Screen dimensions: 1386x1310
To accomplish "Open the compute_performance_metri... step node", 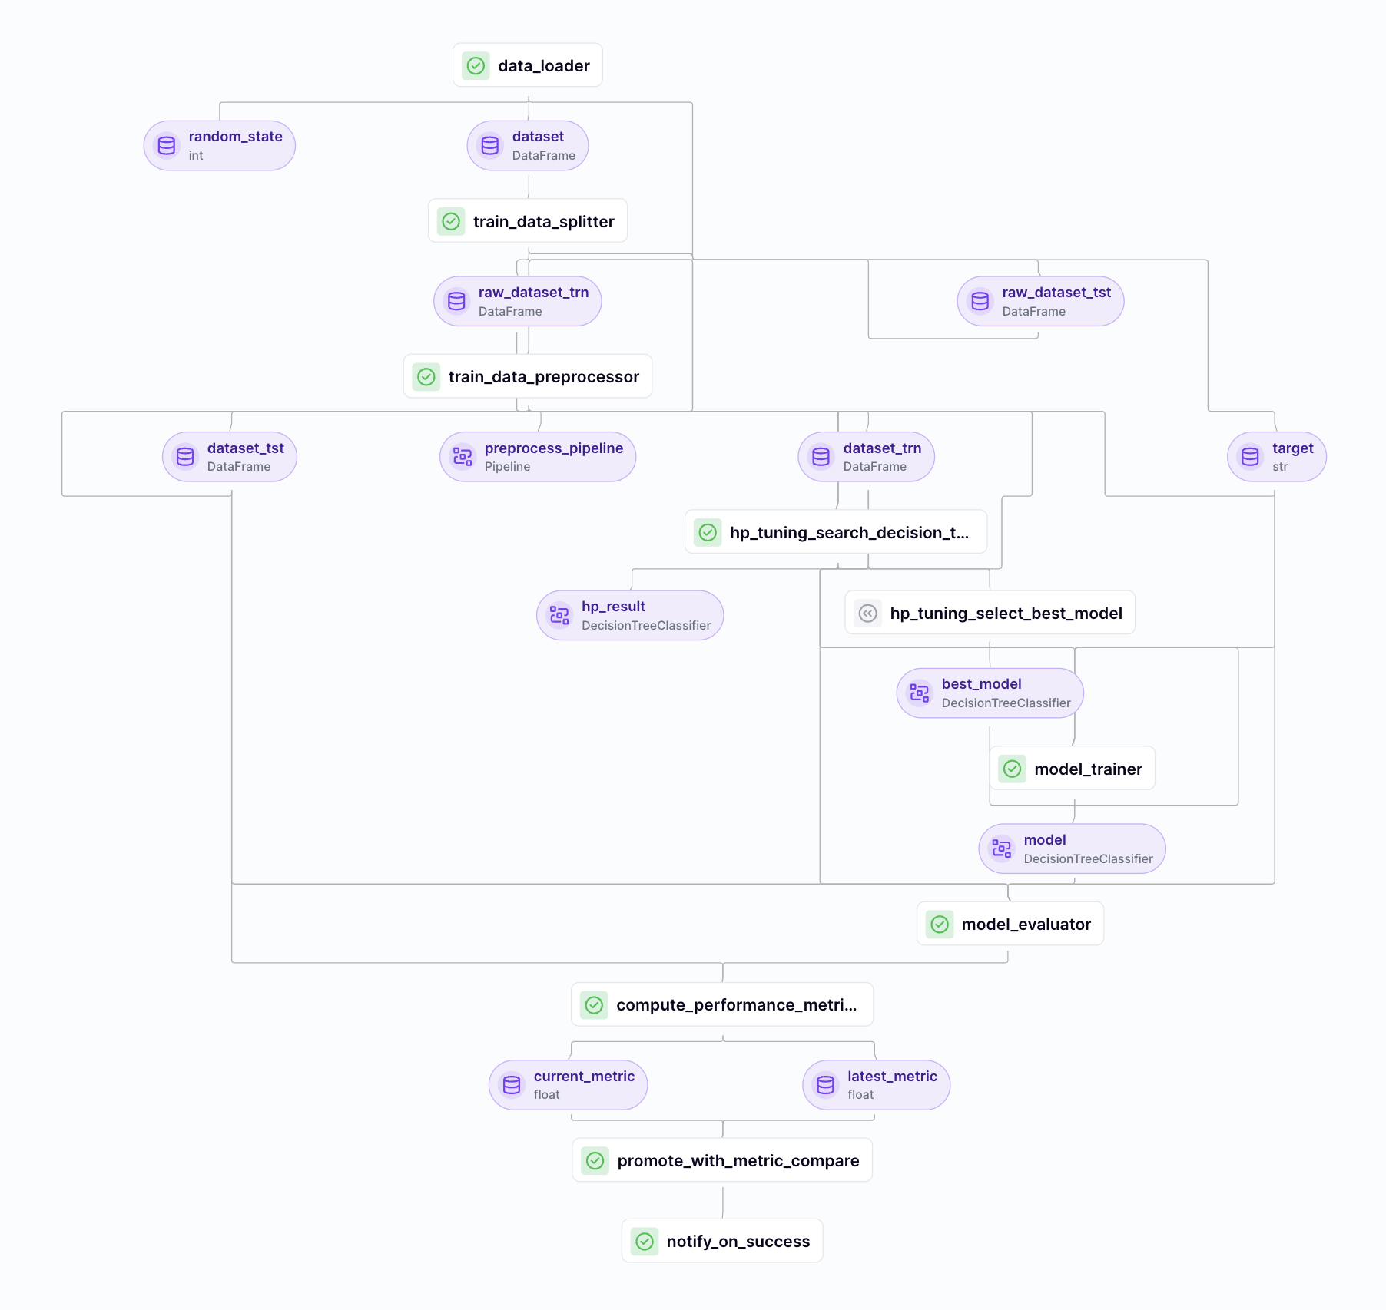I will click(x=722, y=1005).
